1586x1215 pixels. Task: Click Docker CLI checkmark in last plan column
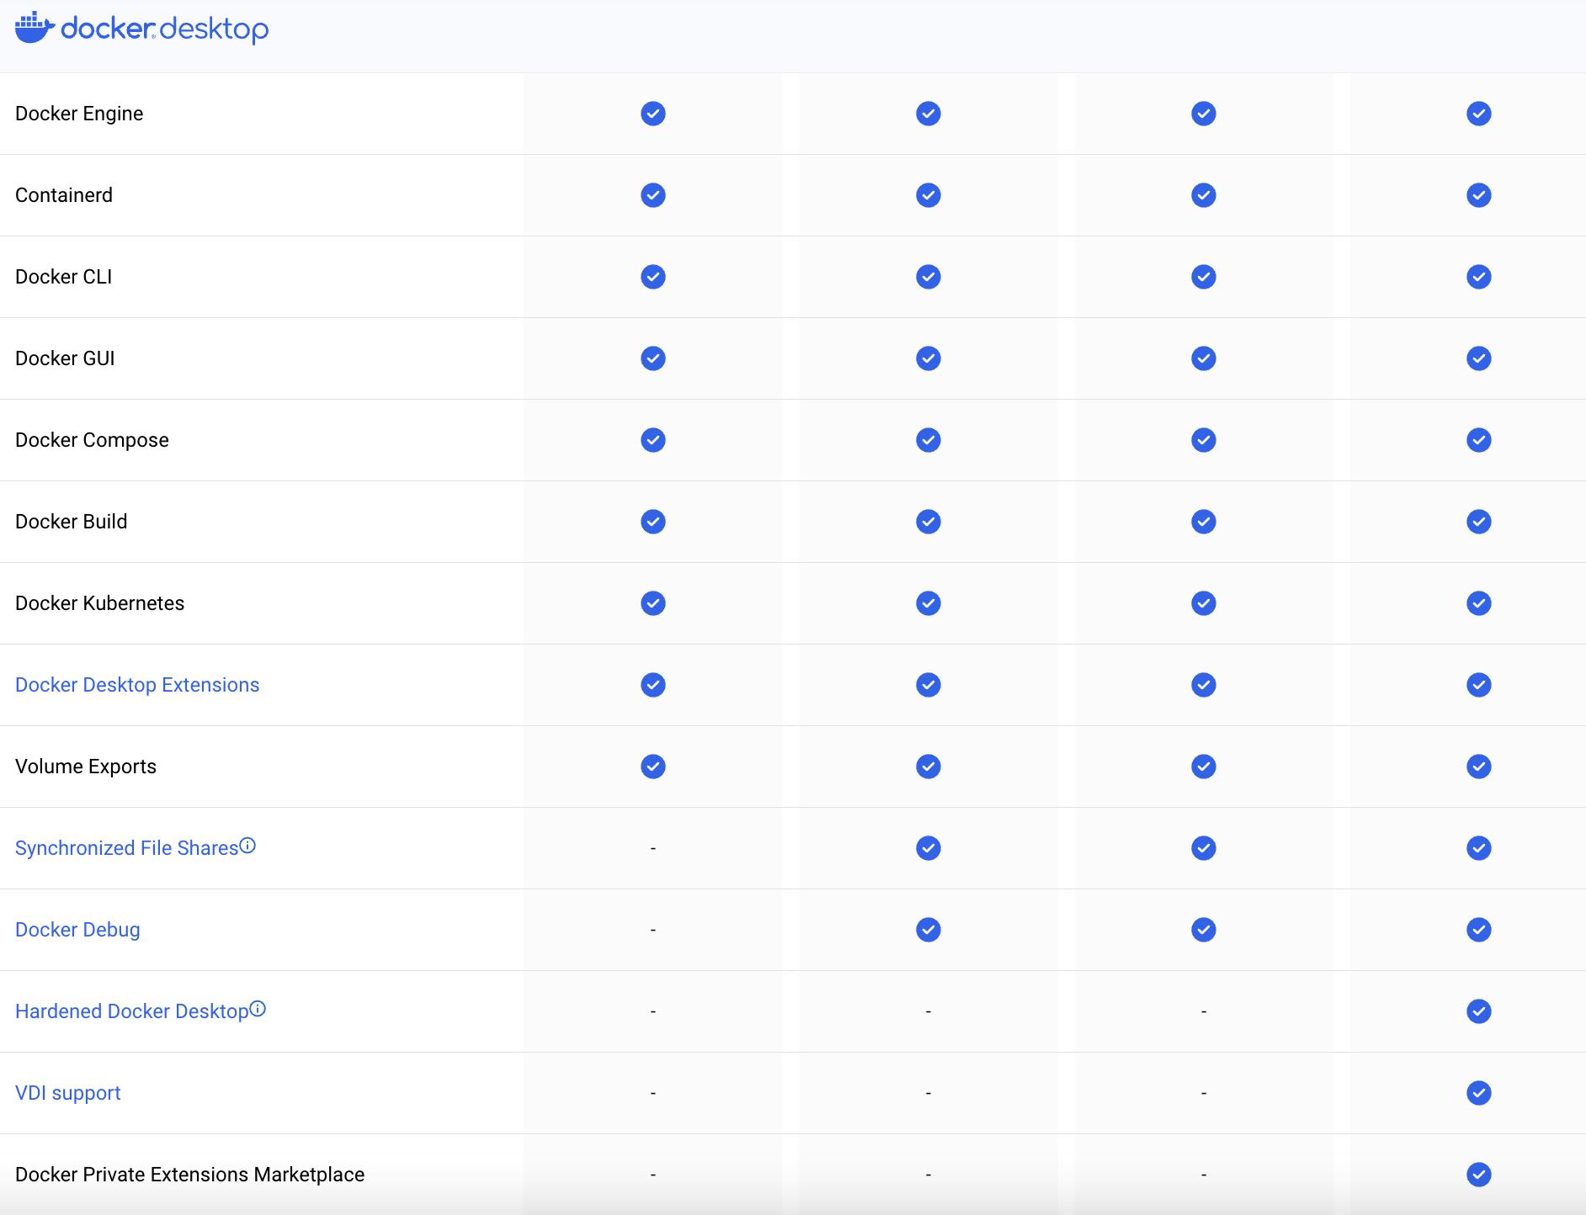tap(1479, 277)
